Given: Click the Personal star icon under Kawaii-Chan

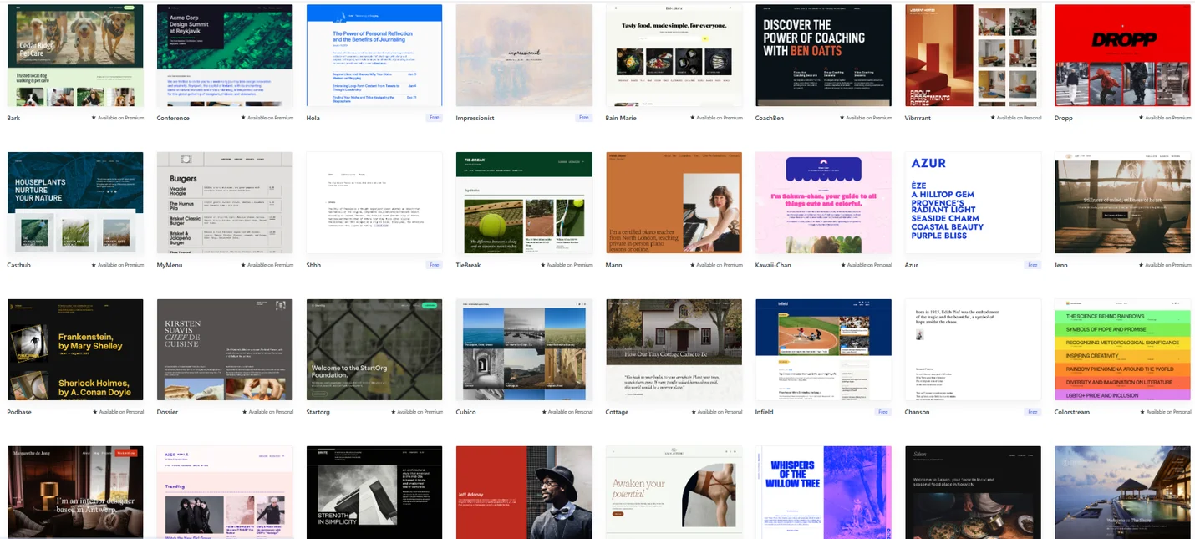Looking at the screenshot, I should tap(842, 265).
